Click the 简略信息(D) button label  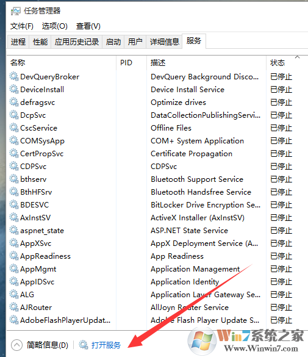coord(48,345)
